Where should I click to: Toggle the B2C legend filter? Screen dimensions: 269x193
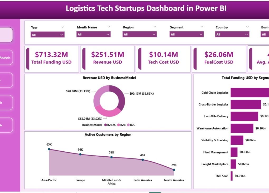point(131,125)
